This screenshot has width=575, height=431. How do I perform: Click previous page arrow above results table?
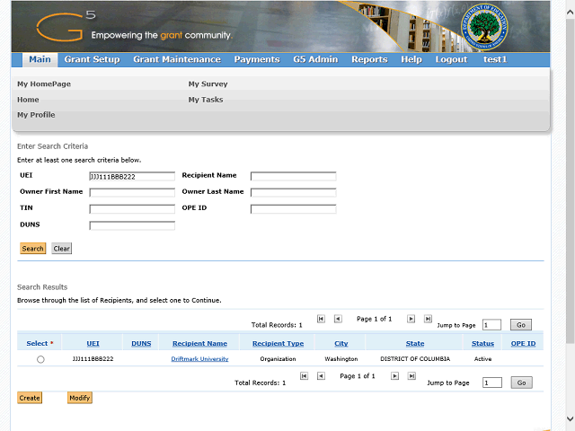coord(338,319)
